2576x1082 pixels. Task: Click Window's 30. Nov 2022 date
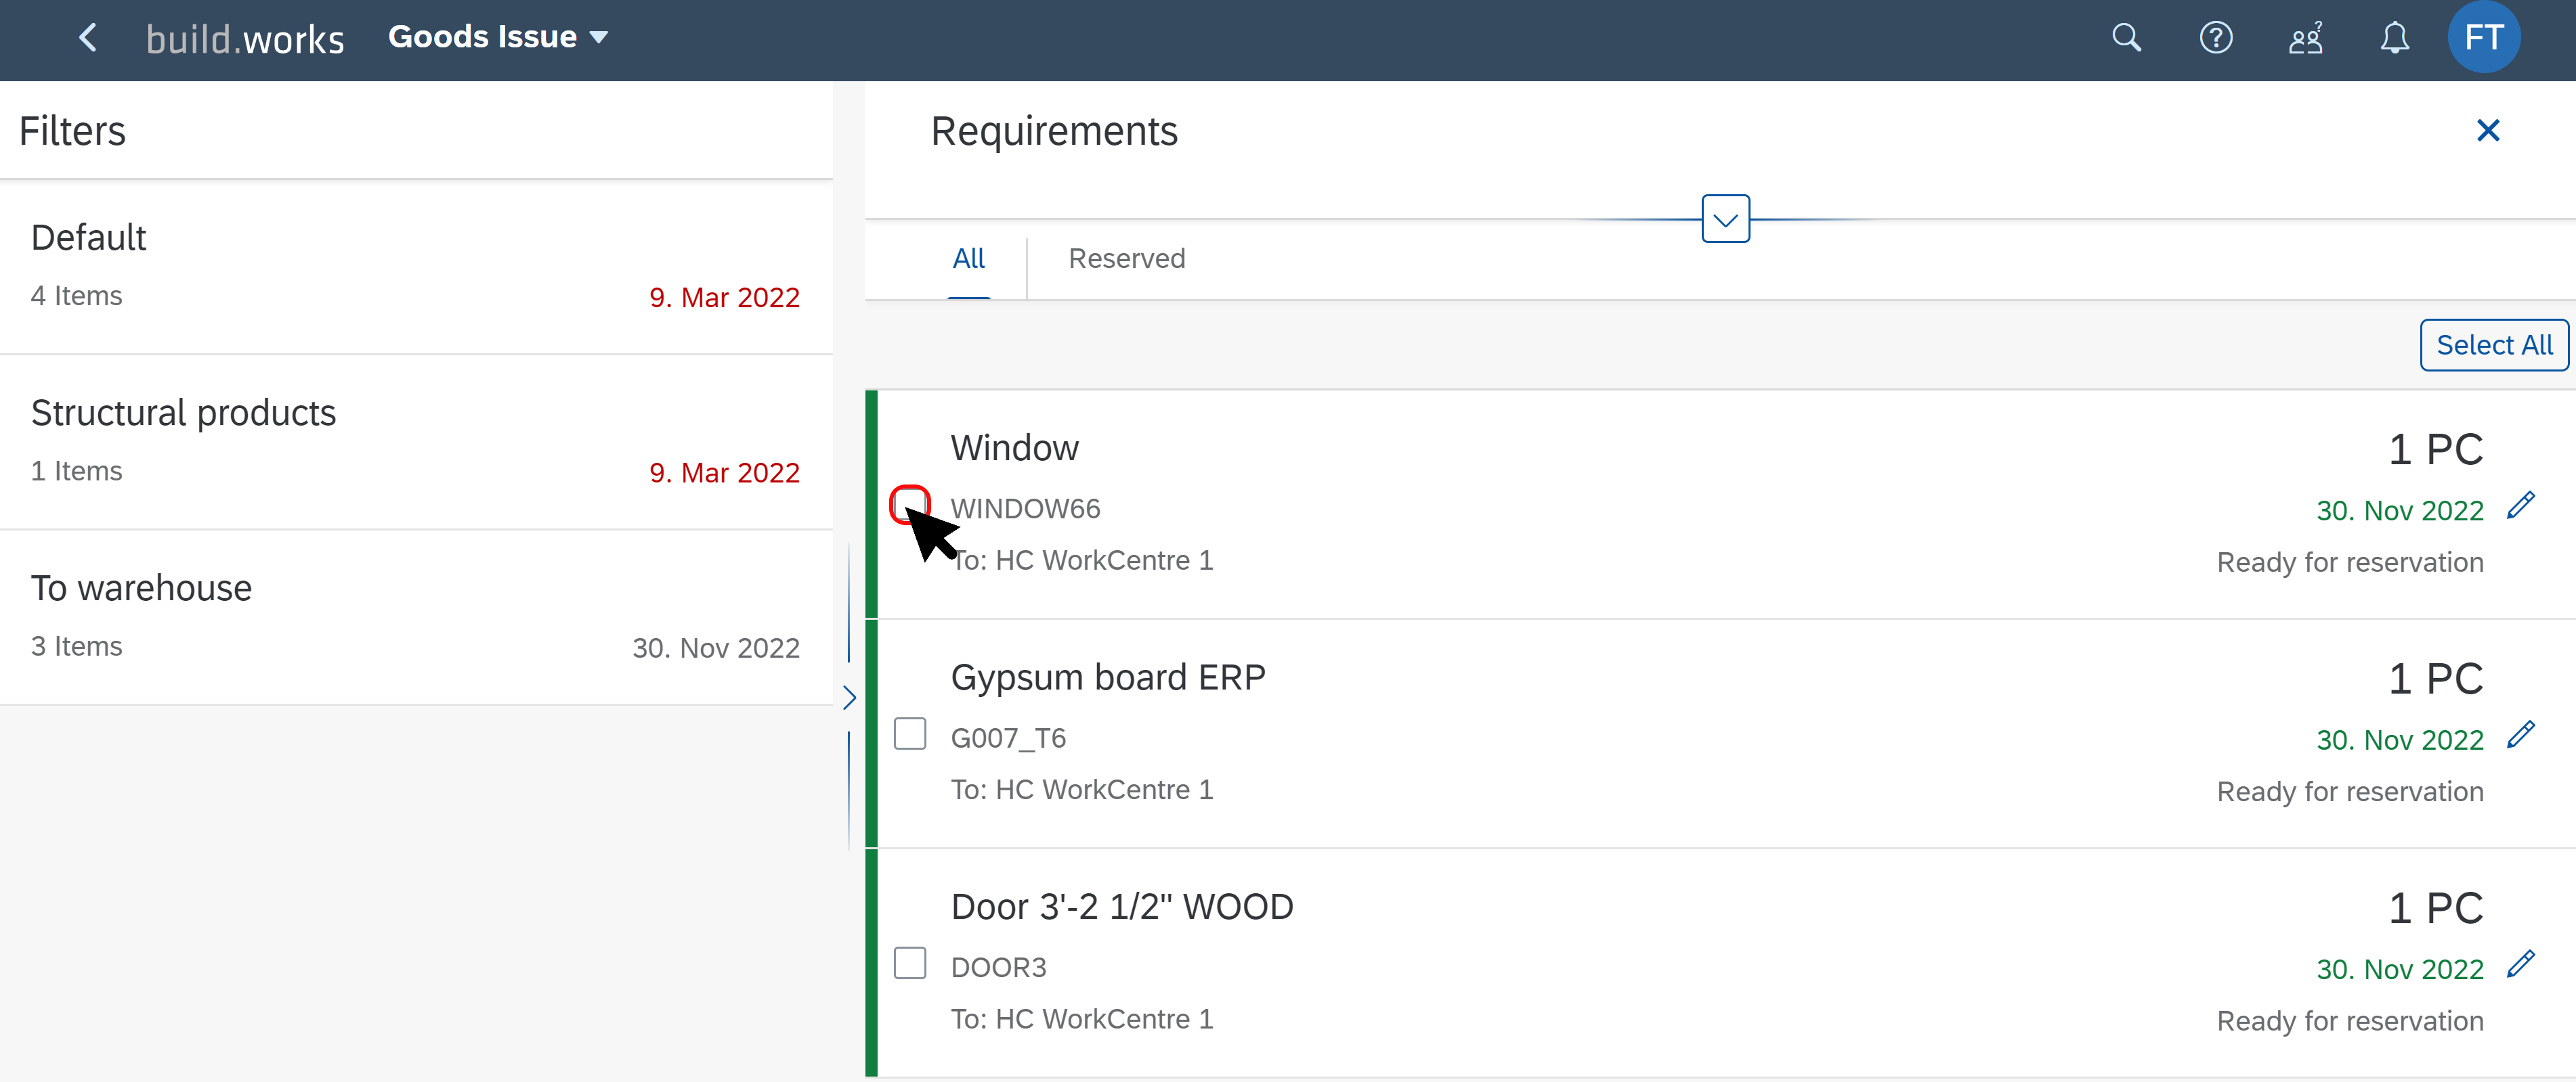point(2400,512)
